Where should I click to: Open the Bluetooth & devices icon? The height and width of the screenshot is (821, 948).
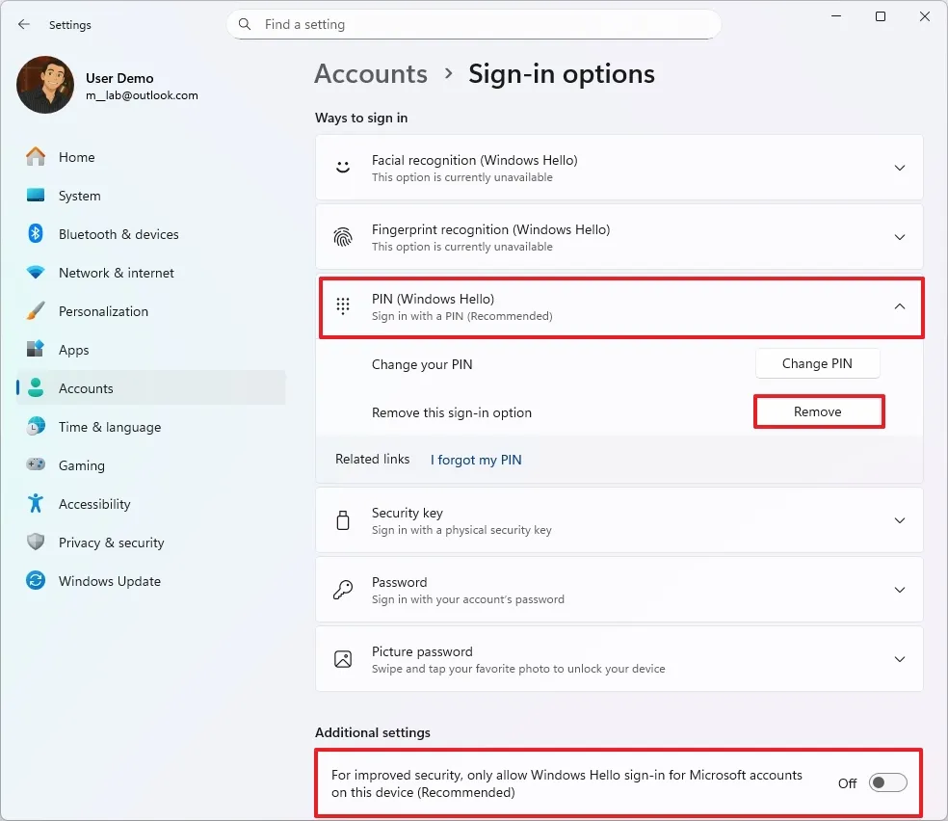(36, 234)
